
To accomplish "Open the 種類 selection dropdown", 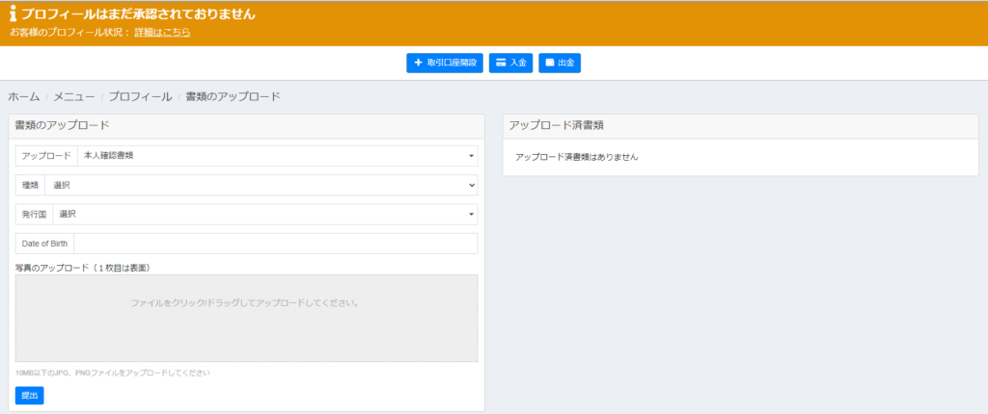I will pyautogui.click(x=261, y=185).
